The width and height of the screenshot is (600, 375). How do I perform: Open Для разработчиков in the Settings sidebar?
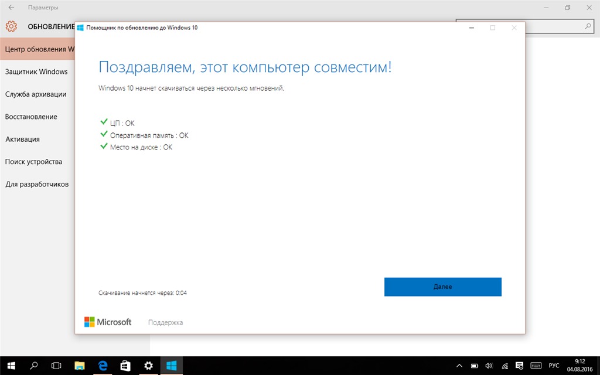point(37,185)
